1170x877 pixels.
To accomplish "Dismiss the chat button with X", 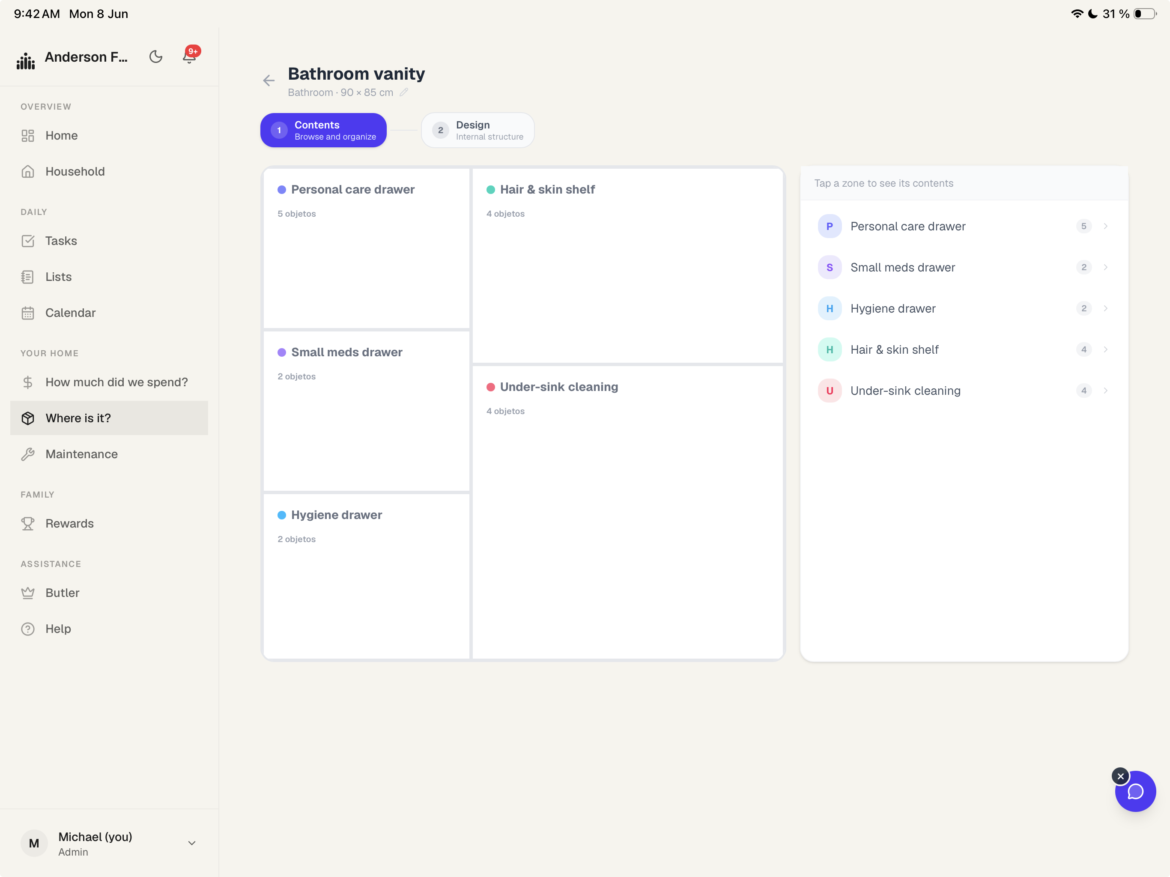I will point(1120,776).
